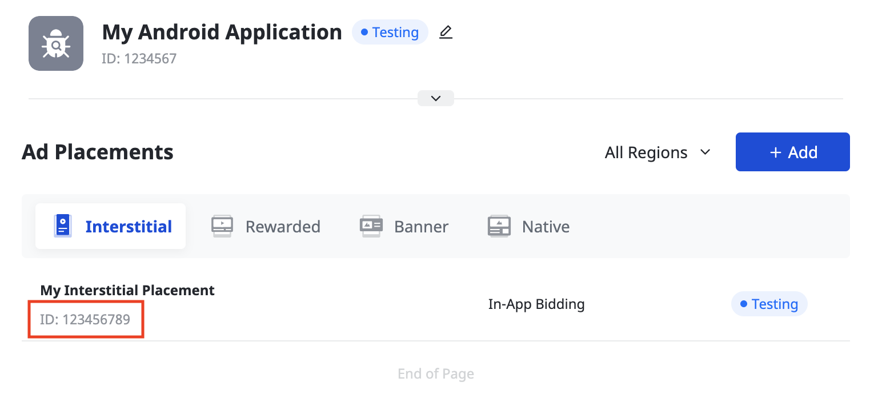Click the All Regions dropdown arrow
Screen dimensions: 874x394
(705, 152)
